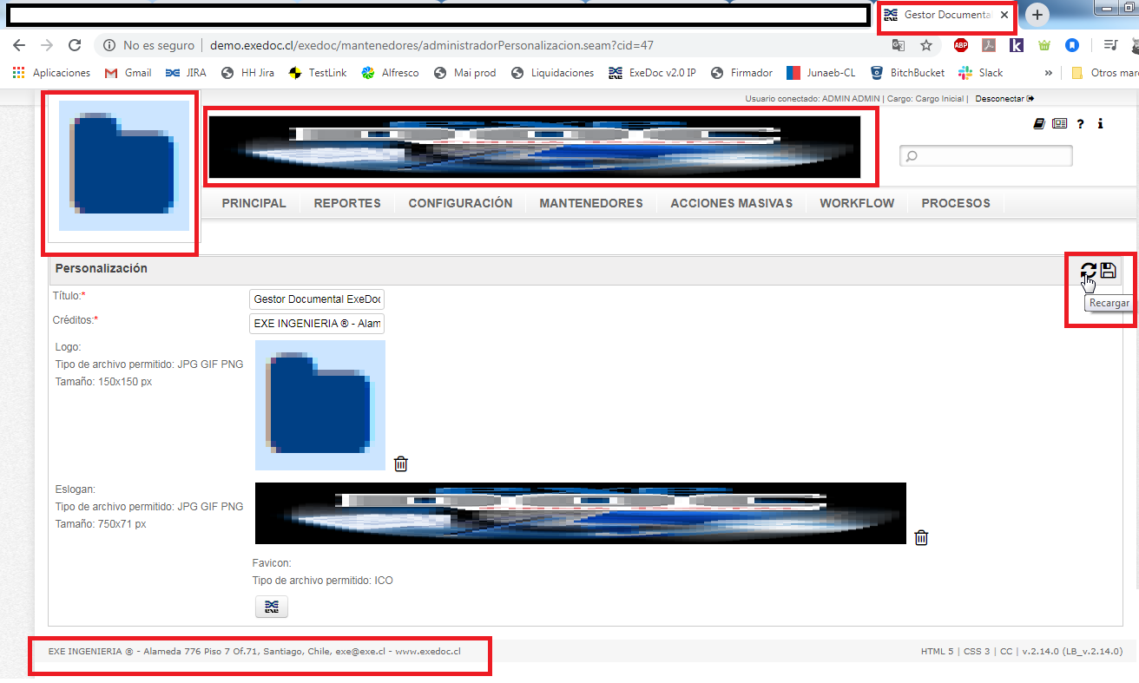The image size is (1139, 683).
Task: Open the Firmador bookmark
Action: 741,73
